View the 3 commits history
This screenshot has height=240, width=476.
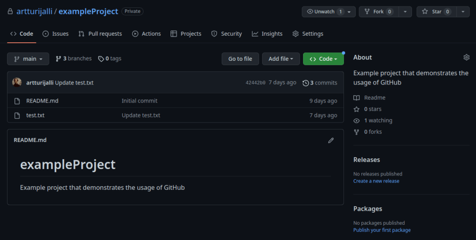320,83
